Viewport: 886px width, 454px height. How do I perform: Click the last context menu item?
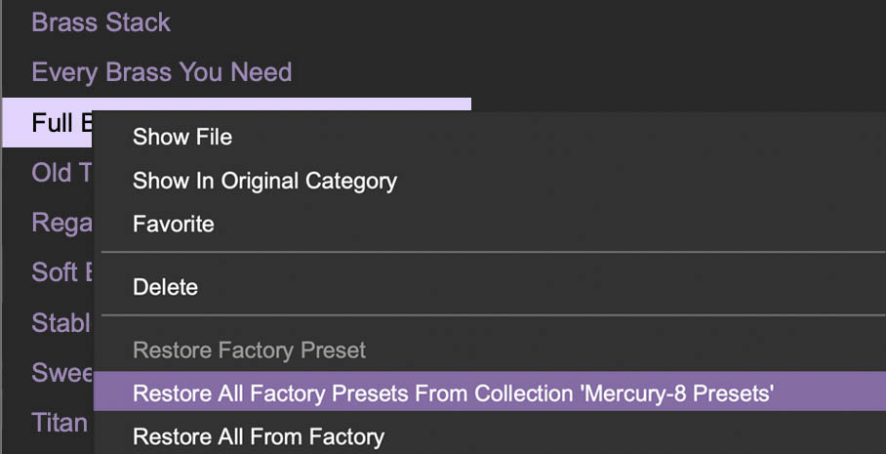259,436
